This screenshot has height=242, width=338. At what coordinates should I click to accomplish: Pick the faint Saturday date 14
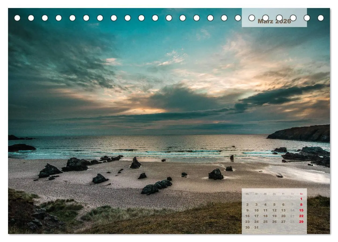pos(292,210)
